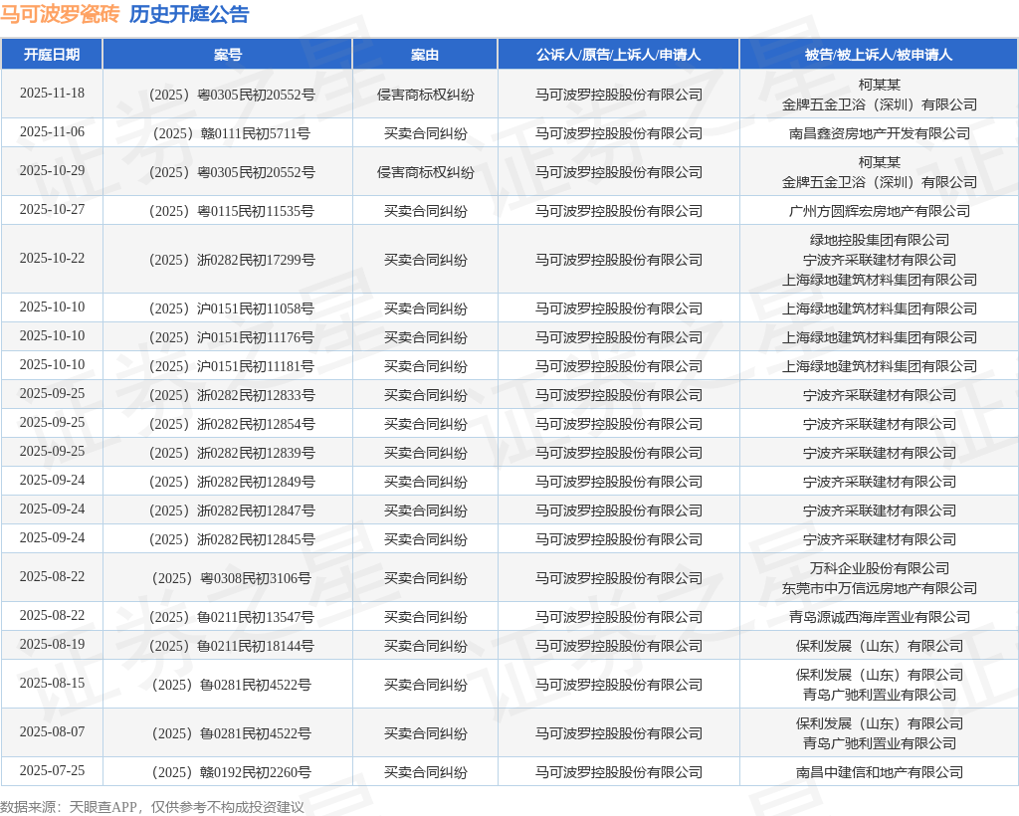
Task: Click 上海绿地建筑材料集团有限公司 in 11058号 row
Action: (880, 308)
